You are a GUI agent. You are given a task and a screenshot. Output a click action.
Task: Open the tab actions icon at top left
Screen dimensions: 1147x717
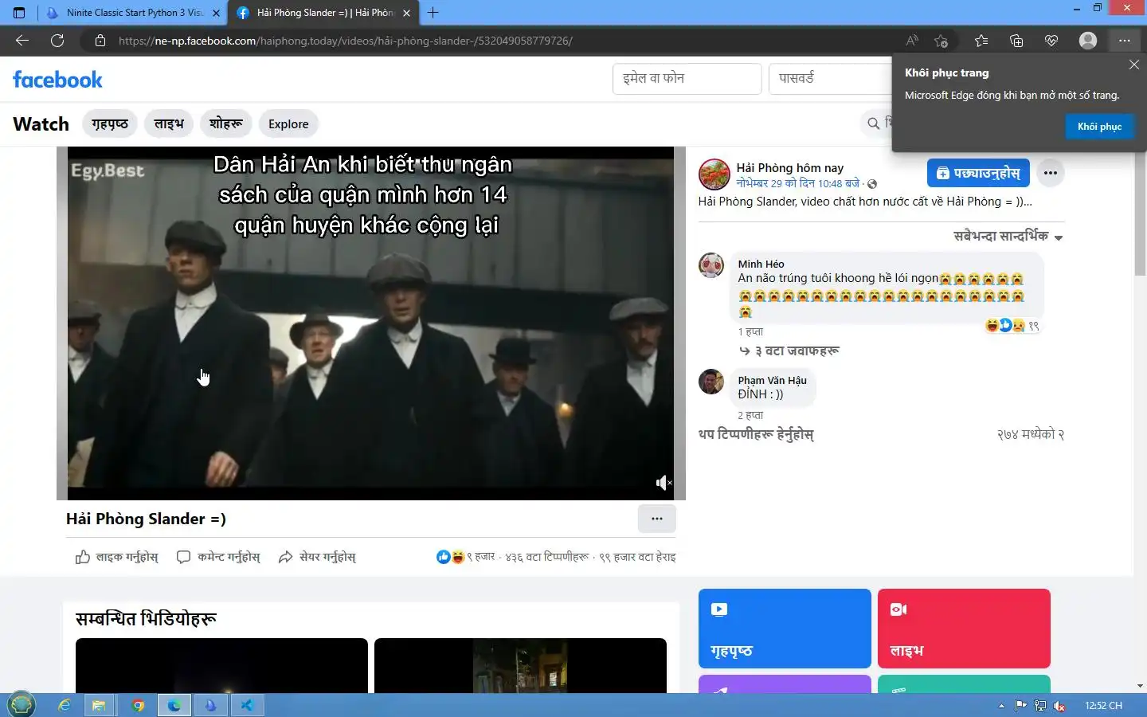(x=19, y=13)
